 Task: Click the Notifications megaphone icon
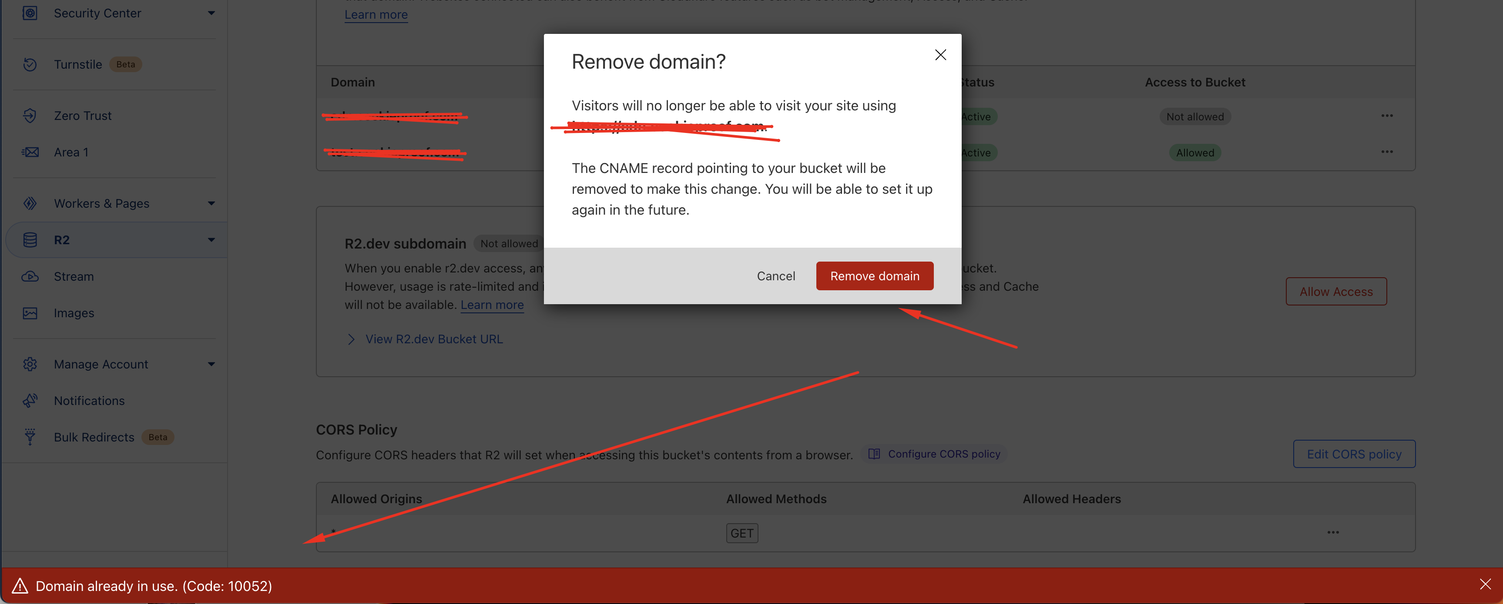(x=30, y=400)
